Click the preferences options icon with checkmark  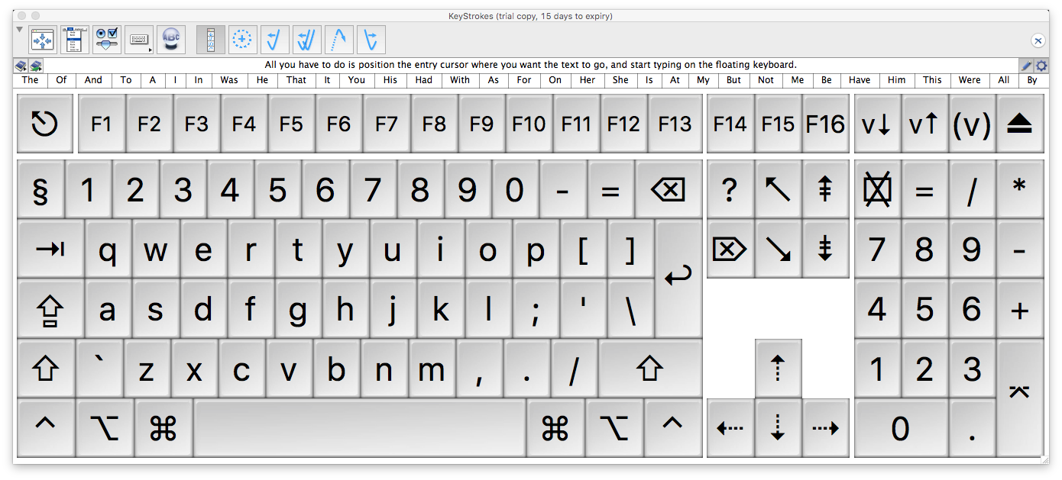coord(106,40)
